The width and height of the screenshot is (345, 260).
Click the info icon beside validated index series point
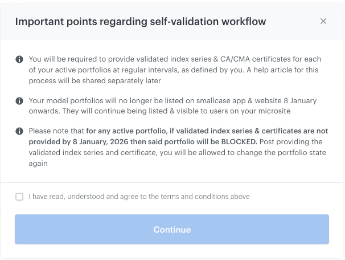(x=19, y=59)
